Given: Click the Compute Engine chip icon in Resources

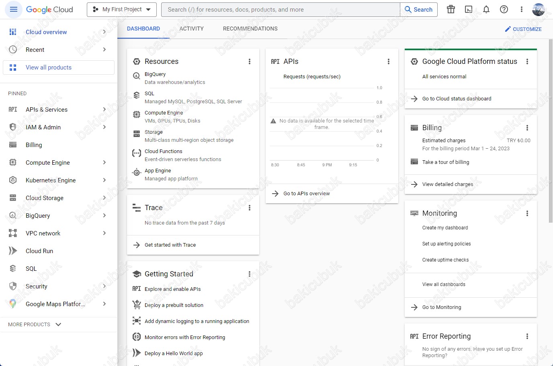Looking at the screenshot, I should tap(137, 115).
